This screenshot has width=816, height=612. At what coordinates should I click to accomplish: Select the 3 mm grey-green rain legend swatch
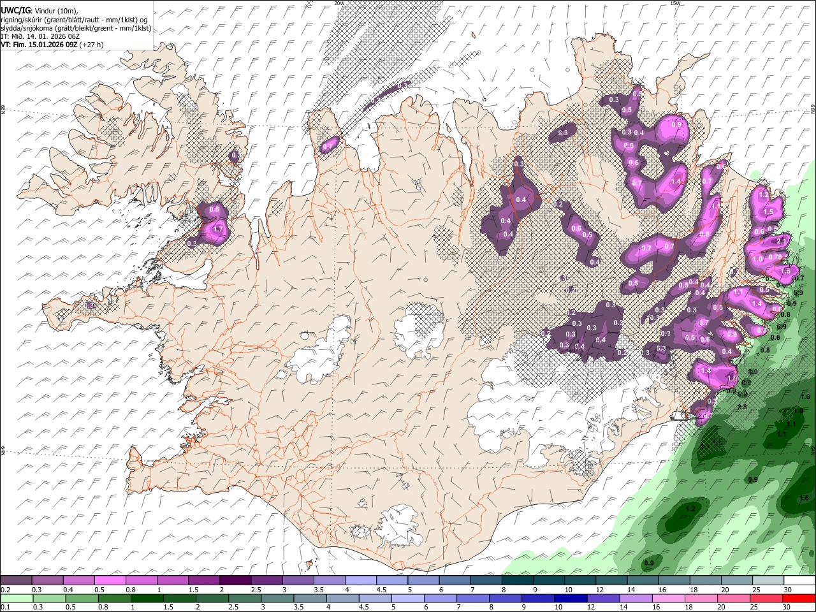(277, 599)
